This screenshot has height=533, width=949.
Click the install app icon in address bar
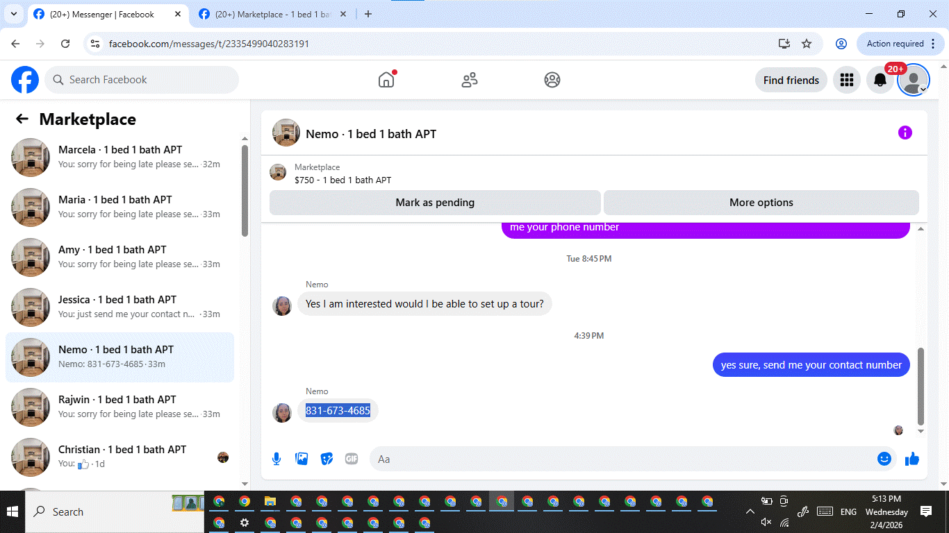[x=784, y=44]
